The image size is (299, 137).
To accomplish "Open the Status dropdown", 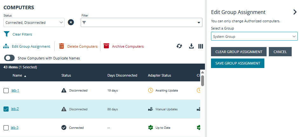I will (34, 23).
